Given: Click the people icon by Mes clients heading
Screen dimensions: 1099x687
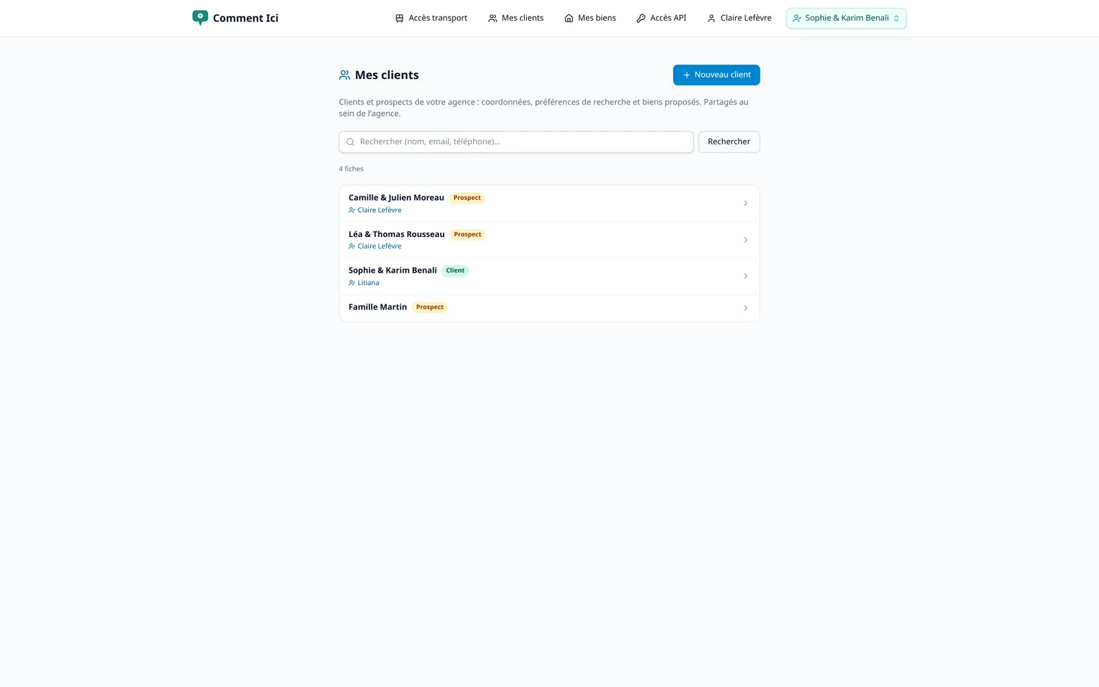Looking at the screenshot, I should tap(345, 75).
